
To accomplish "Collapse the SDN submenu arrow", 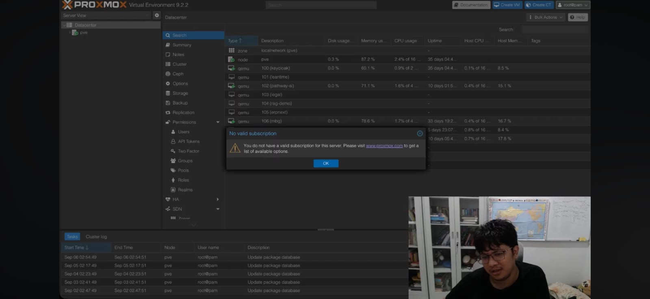I will 218,209.
